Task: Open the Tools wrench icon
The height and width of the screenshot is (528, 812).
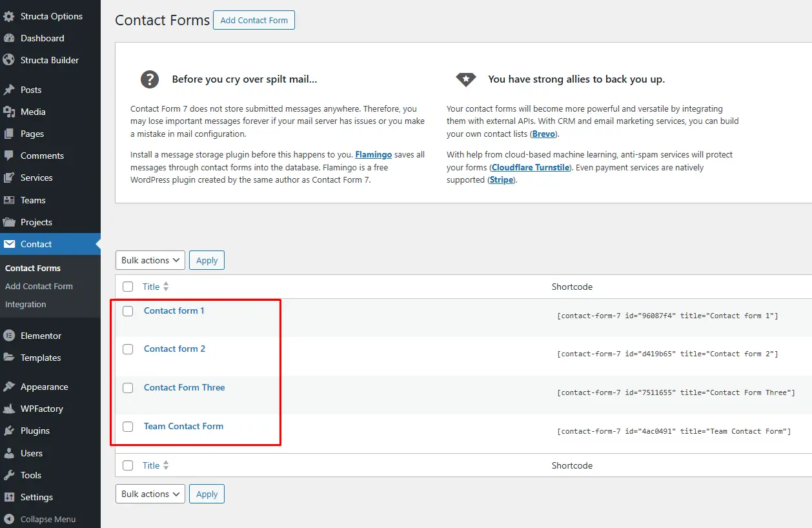Action: pyautogui.click(x=9, y=475)
